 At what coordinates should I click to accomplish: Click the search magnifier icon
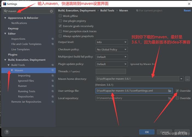point(5,11)
